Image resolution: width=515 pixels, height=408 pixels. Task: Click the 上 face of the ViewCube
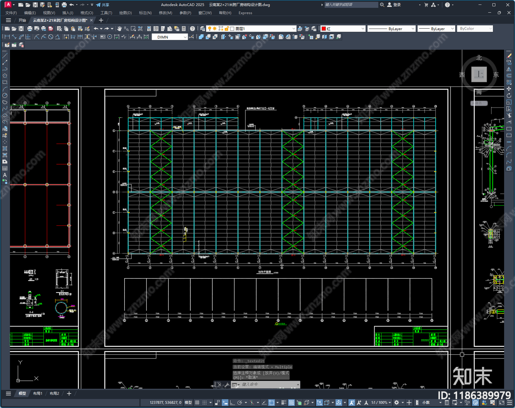479,75
